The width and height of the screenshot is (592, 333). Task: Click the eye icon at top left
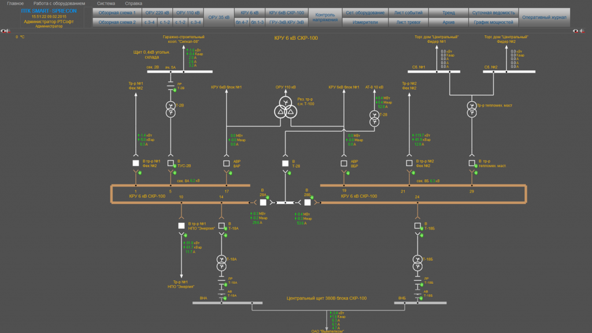pyautogui.click(x=3, y=31)
